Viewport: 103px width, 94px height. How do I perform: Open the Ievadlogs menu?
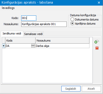[8, 8]
